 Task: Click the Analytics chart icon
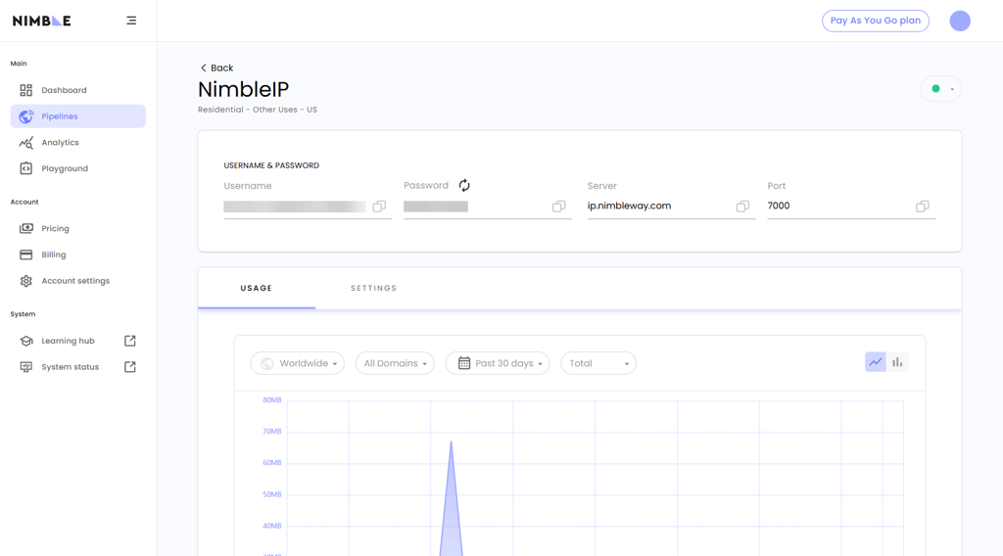25,143
